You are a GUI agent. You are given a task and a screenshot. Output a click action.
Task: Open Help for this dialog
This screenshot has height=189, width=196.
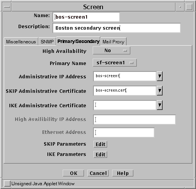tap(123, 173)
